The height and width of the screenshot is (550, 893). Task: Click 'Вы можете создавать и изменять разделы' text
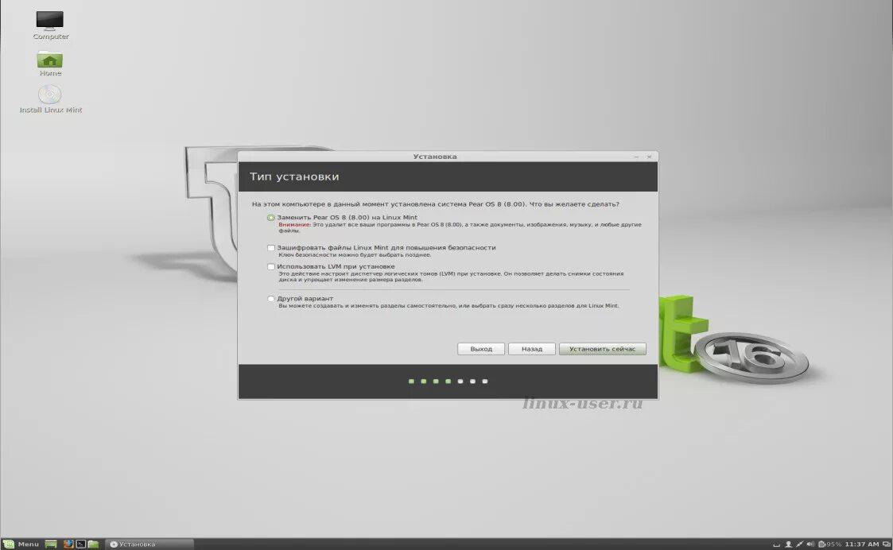pos(448,306)
